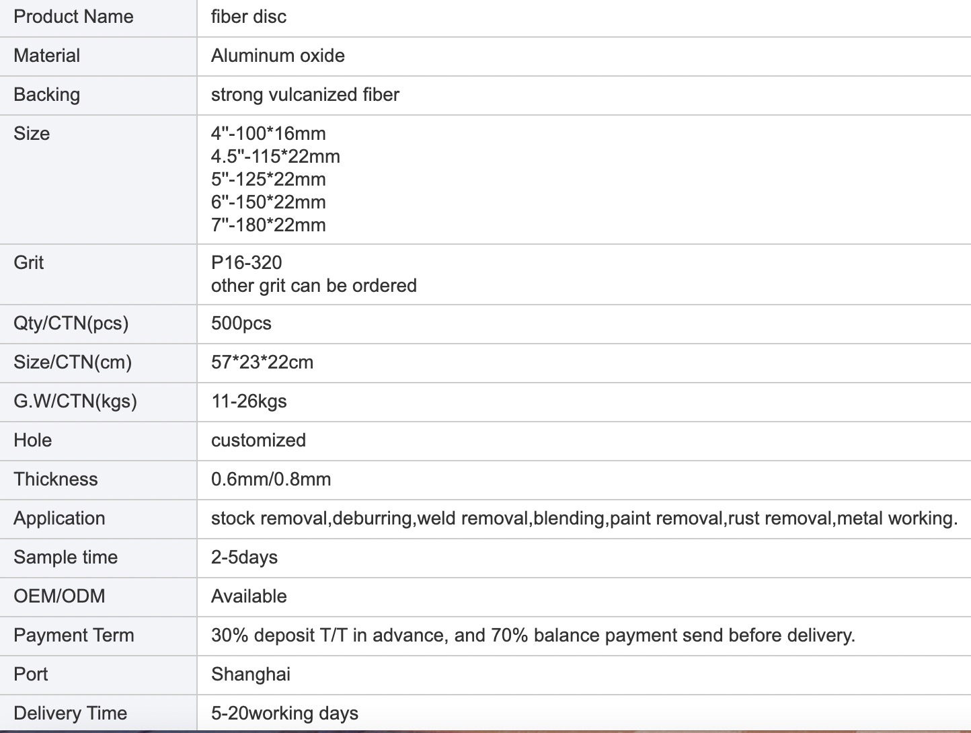Image resolution: width=971 pixels, height=733 pixels.
Task: Select the "Aluminum oxide" material cell
Action: pos(278,56)
